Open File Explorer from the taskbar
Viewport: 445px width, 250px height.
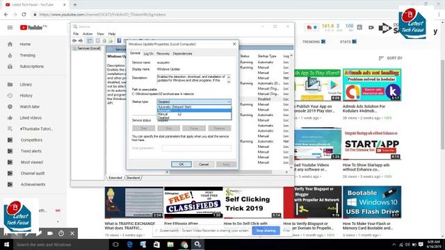(x=170, y=244)
